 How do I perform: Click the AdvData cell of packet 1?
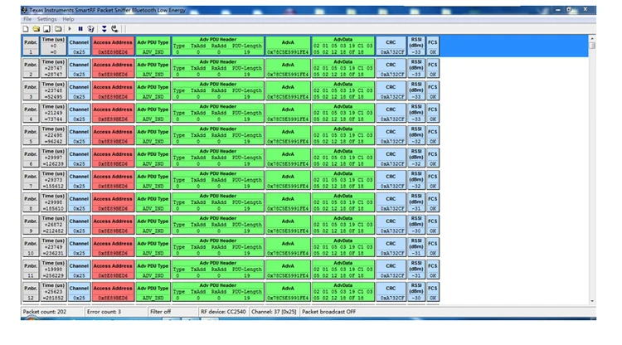(x=343, y=46)
